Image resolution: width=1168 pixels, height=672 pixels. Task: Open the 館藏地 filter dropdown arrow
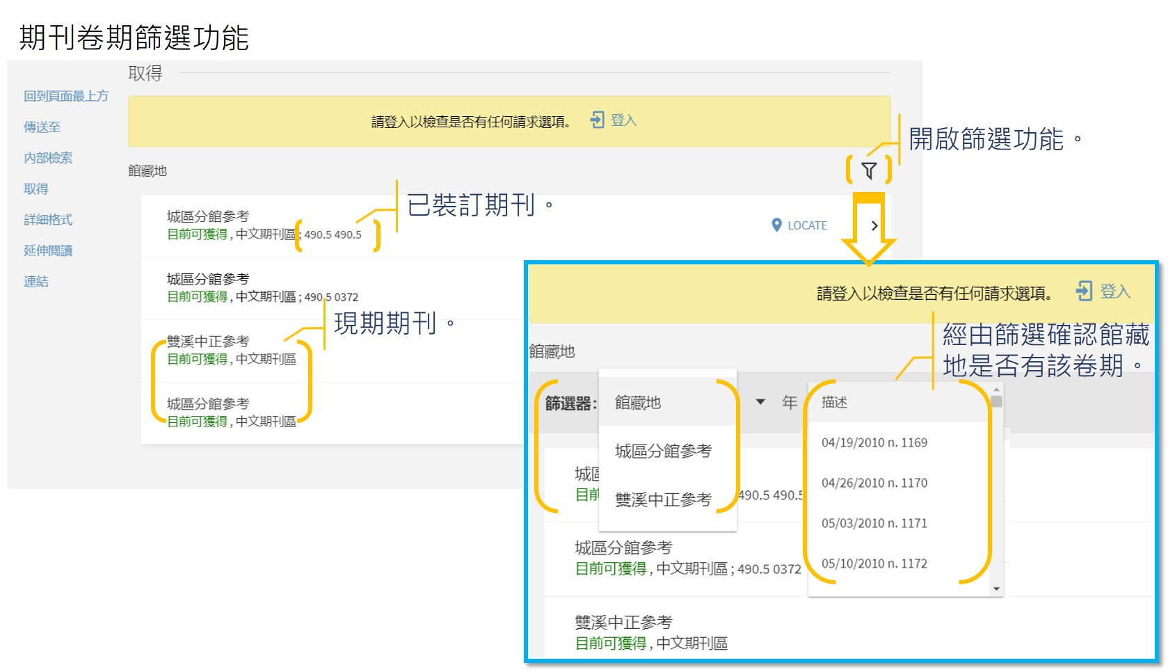tap(760, 402)
